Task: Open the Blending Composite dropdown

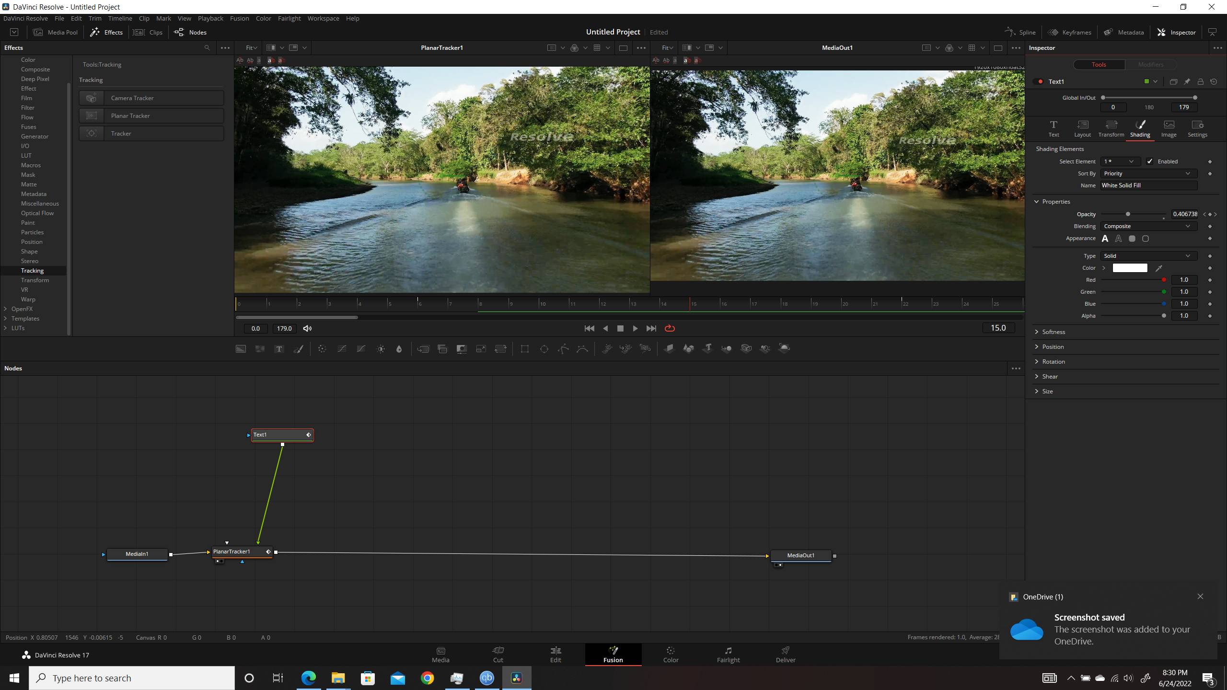Action: click(x=1148, y=226)
